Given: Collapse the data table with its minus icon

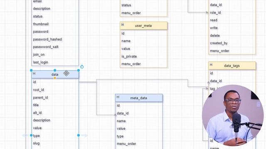Looking at the screenshot, I should [34, 73].
